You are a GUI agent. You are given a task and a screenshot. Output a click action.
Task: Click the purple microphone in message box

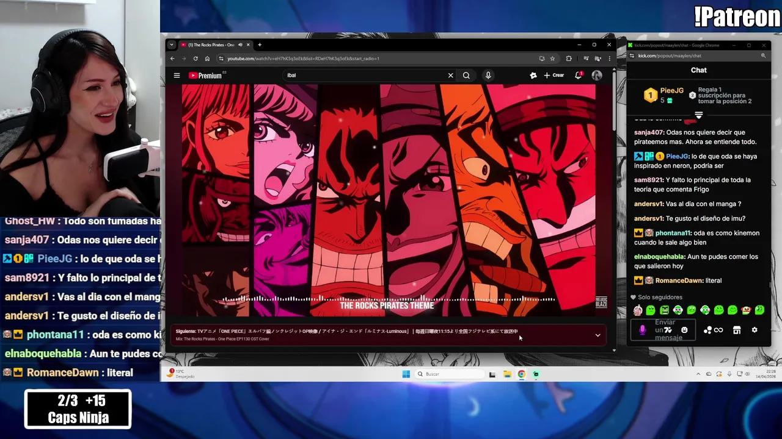[x=642, y=330]
